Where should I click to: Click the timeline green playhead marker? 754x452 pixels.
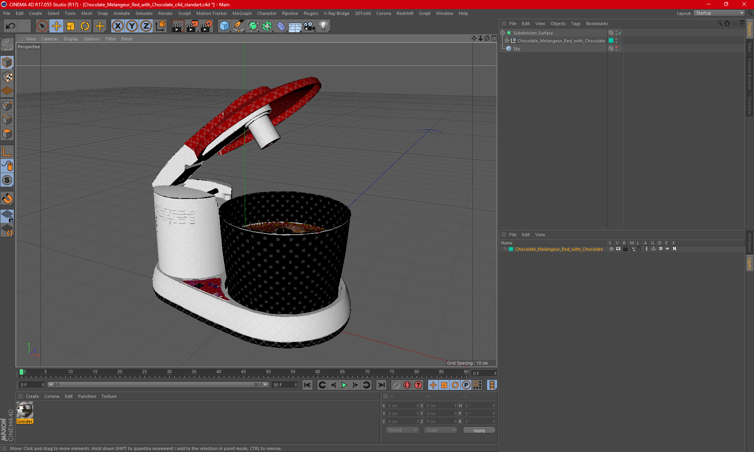coord(22,372)
